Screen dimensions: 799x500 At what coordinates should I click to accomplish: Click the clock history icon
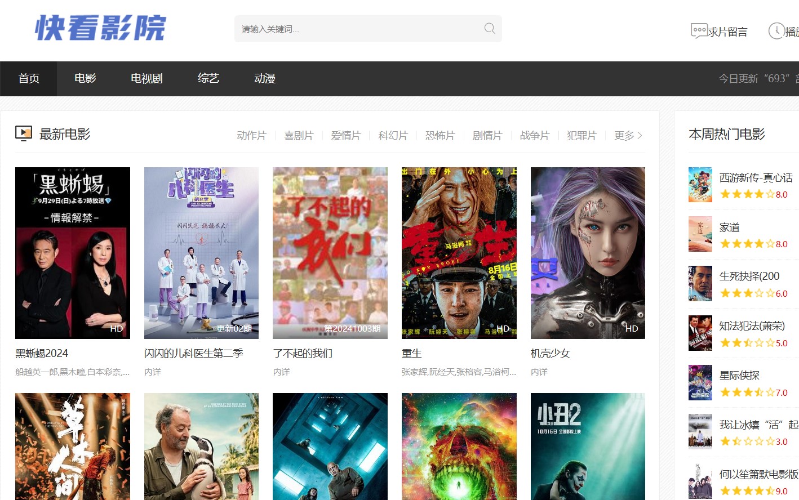[776, 31]
